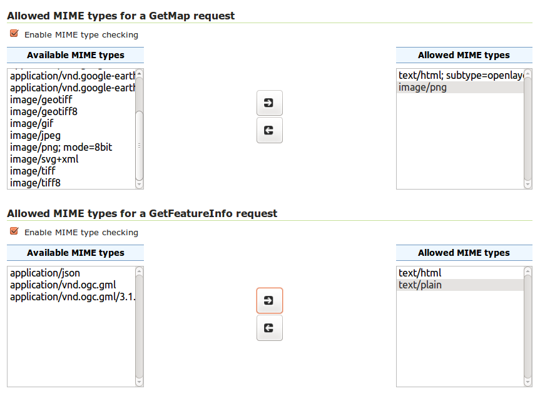This screenshot has width=545, height=406.
Task: Add selected MIME type to GetMap allowed list
Action: (x=269, y=103)
